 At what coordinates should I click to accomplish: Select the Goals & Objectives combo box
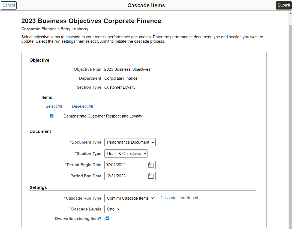coord(126,153)
